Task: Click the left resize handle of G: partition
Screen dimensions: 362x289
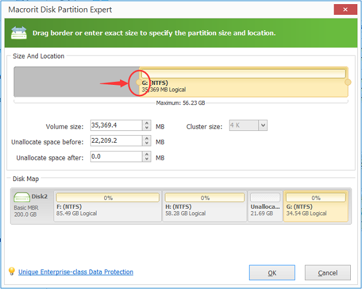Action: [x=139, y=82]
